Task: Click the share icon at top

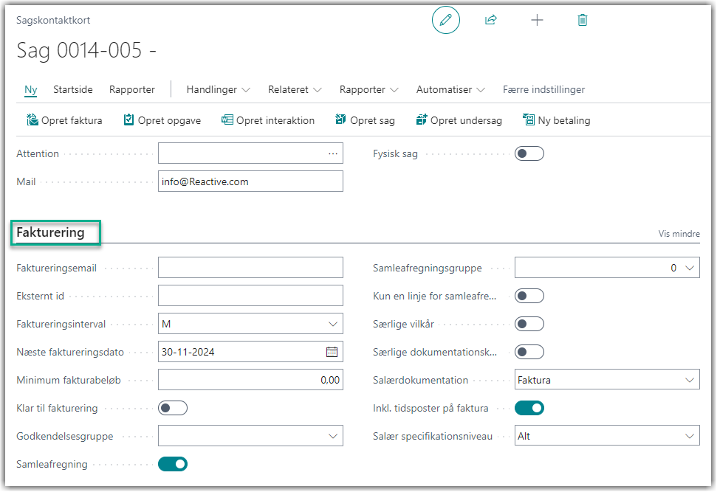Action: point(491,21)
